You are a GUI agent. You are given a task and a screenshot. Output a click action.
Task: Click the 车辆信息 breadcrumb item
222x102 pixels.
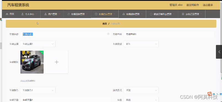[x=115, y=24]
